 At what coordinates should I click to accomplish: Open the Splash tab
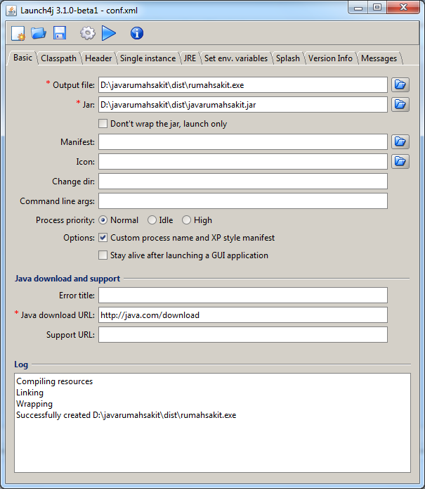(288, 58)
